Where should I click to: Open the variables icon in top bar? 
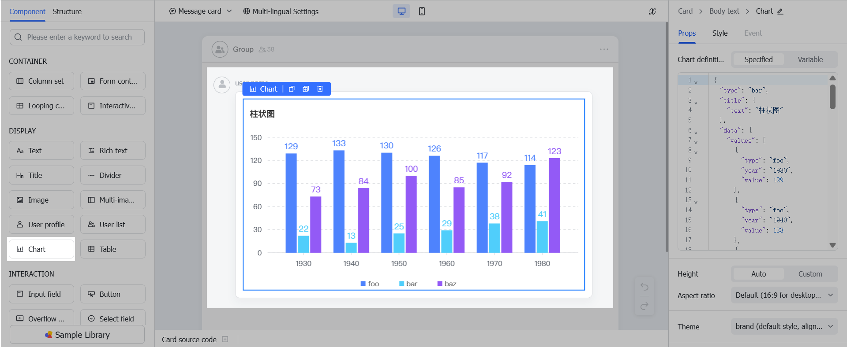(x=652, y=11)
